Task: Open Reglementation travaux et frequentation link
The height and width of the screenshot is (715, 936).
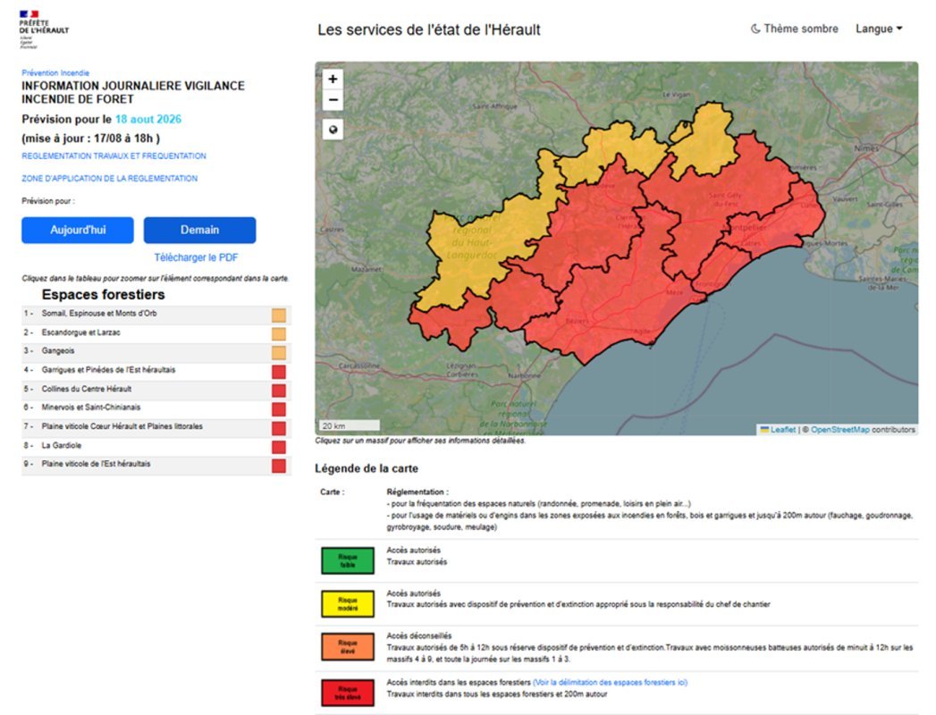Action: pos(114,156)
